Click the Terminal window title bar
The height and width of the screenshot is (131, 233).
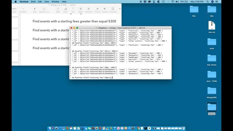(121, 28)
